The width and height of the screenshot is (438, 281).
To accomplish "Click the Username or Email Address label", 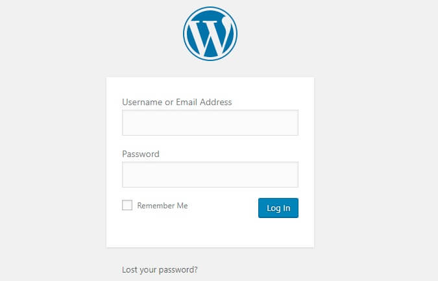I will click(176, 102).
